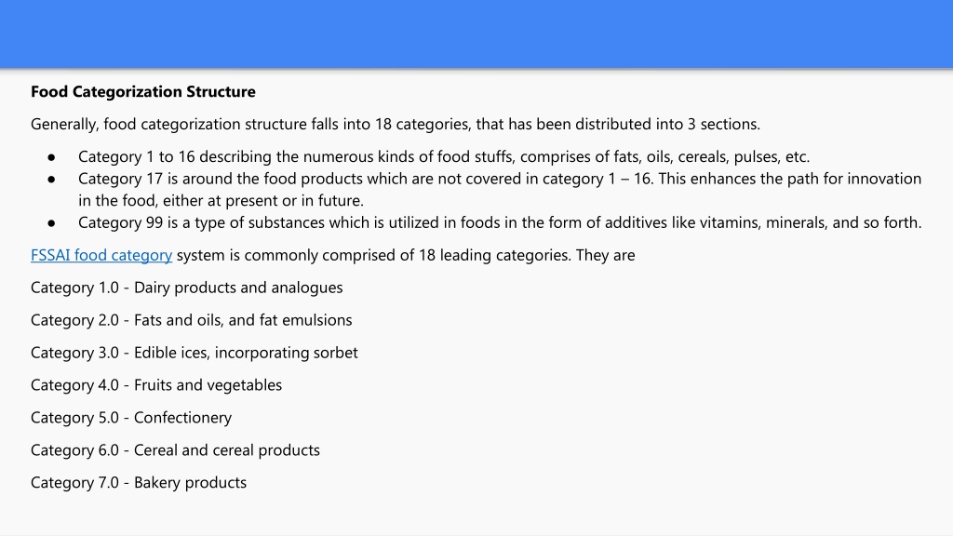
Task: Select the Category 7.0 Bakery products line
Action: 139,483
